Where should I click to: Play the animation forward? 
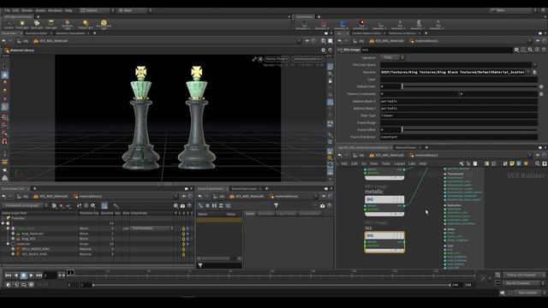click(31, 275)
